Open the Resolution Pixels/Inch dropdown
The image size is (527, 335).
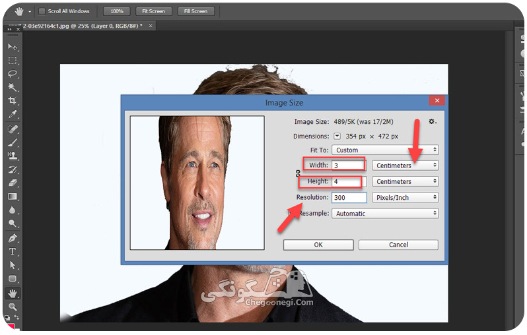coord(405,198)
